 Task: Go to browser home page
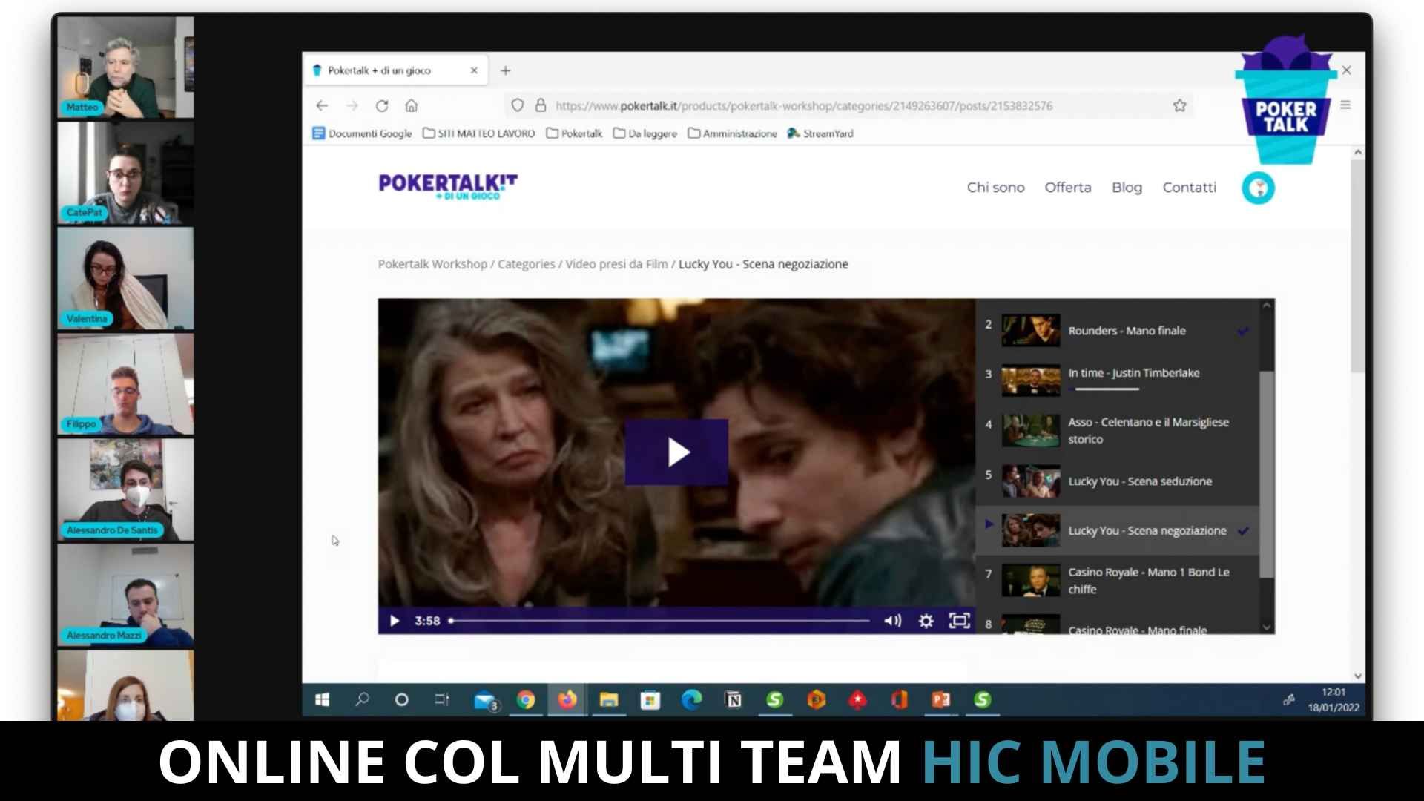[x=412, y=105]
